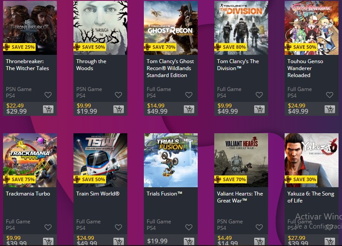Add Ghost Recon Wildlands to cart
This screenshot has width=342, height=246.
(189, 109)
